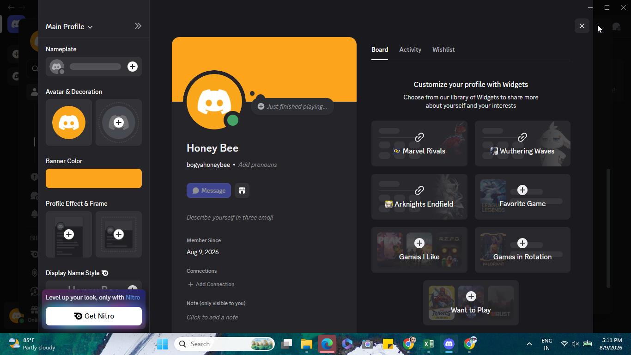Viewport: 631px width, 355px height.
Task: Add the Wuthering Waves link widget
Action: pyautogui.click(x=522, y=144)
